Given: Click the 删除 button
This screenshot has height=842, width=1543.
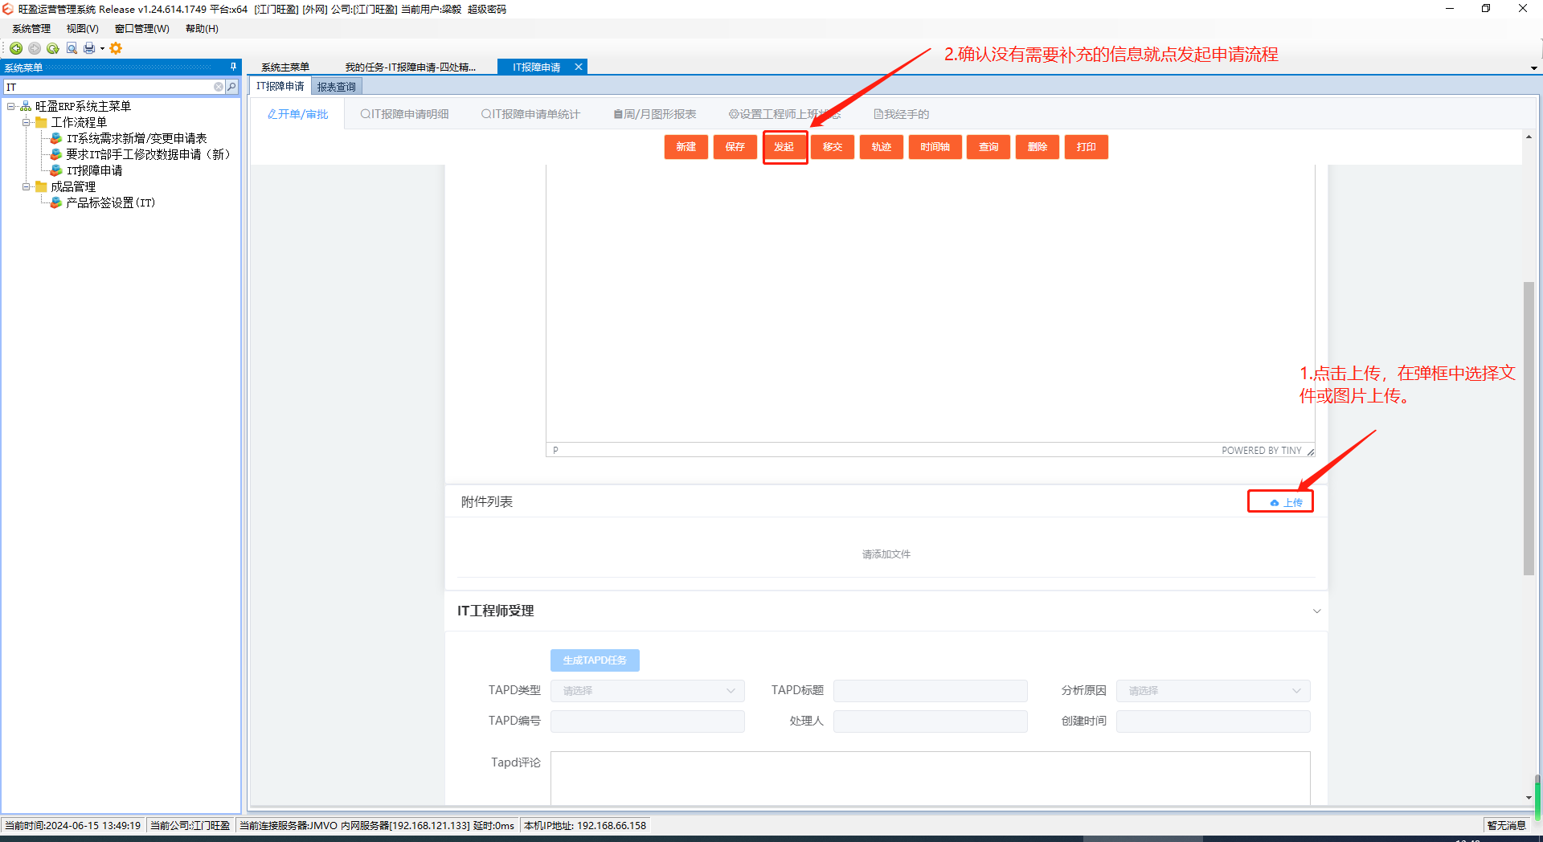Looking at the screenshot, I should 1038,147.
